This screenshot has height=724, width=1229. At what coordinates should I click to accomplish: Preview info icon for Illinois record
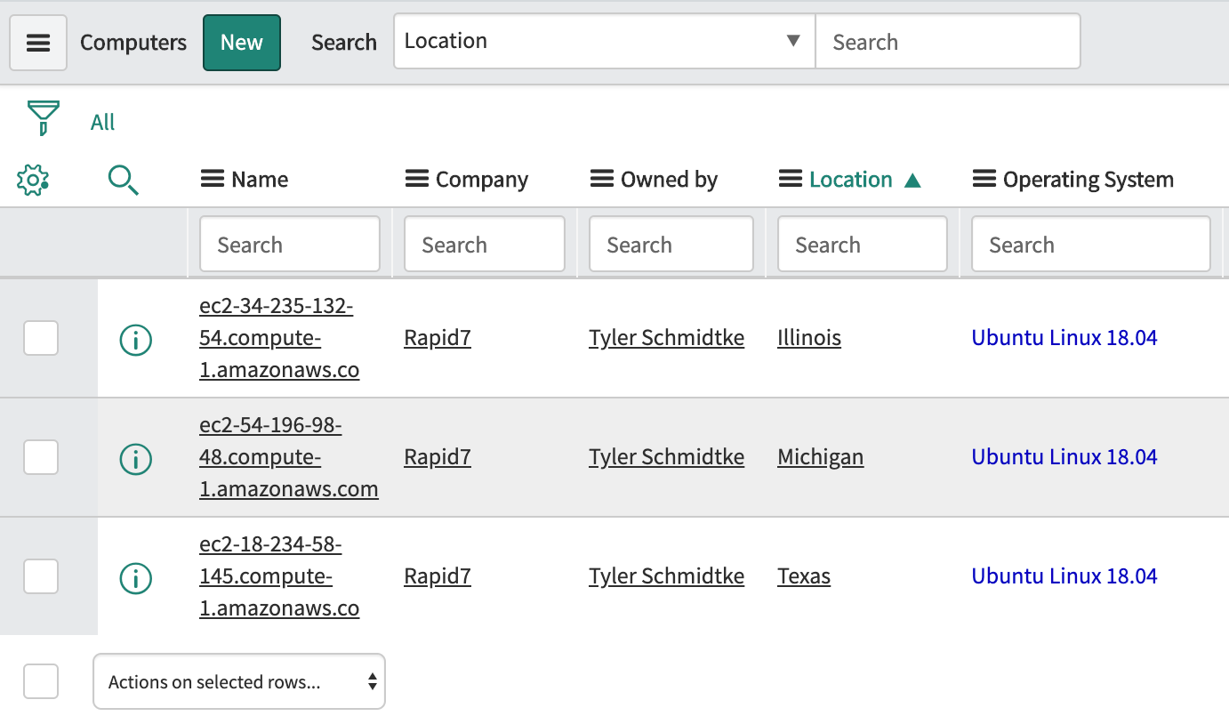pyautogui.click(x=135, y=339)
